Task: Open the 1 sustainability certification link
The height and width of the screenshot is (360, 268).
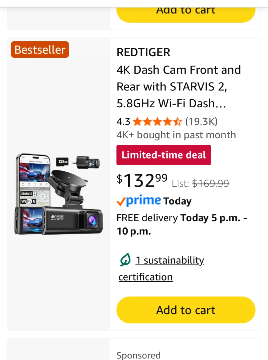Action: click(x=170, y=260)
